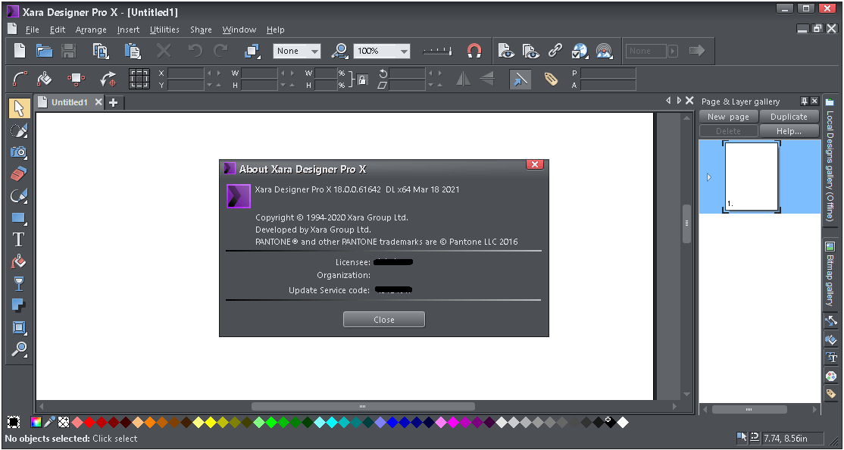
Task: Click the vertical canvas scrollbar handle
Action: pyautogui.click(x=687, y=223)
